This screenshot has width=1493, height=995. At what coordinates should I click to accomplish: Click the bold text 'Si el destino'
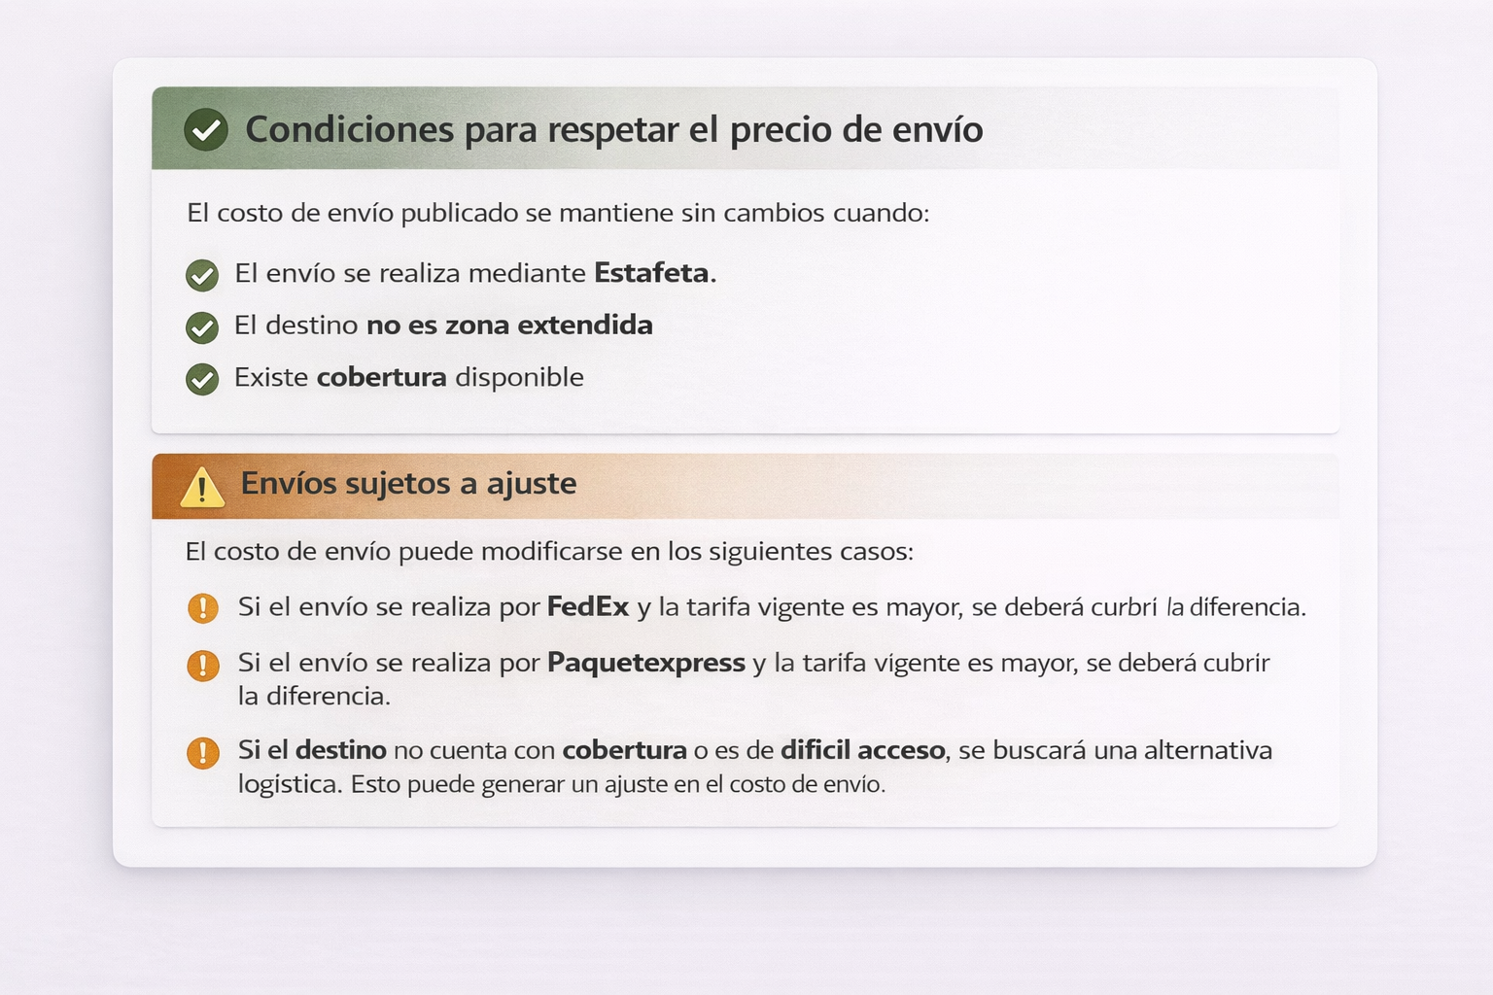pos(312,750)
